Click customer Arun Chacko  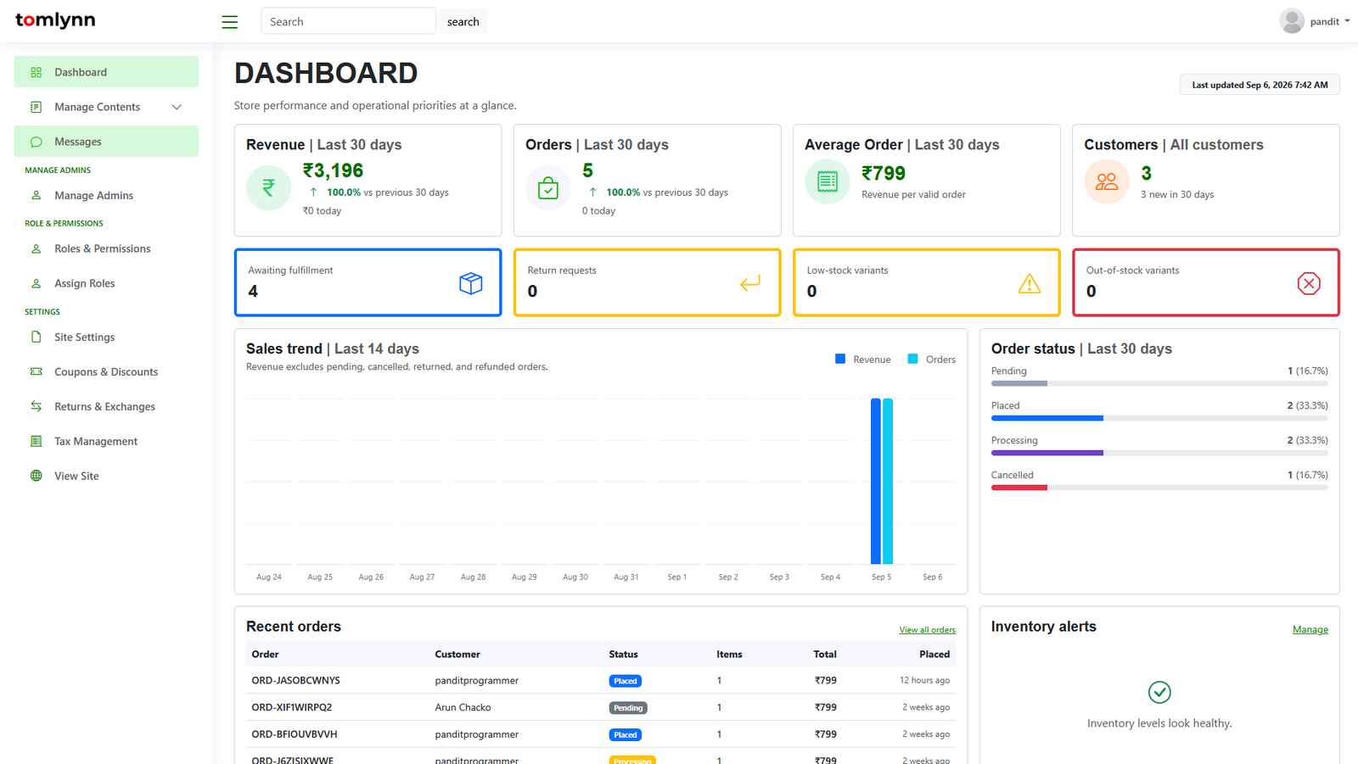[463, 707]
